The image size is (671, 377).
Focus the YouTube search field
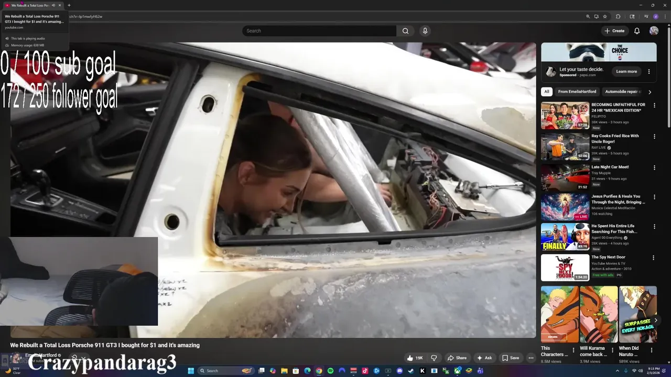(319, 31)
